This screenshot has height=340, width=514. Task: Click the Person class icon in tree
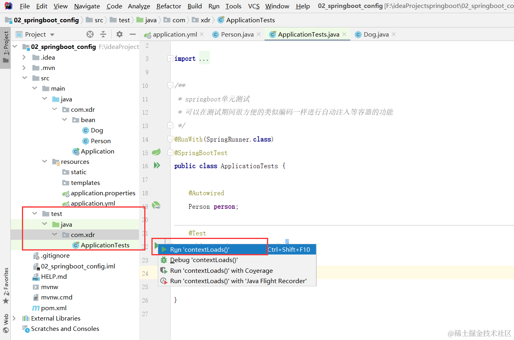pyautogui.click(x=85, y=141)
